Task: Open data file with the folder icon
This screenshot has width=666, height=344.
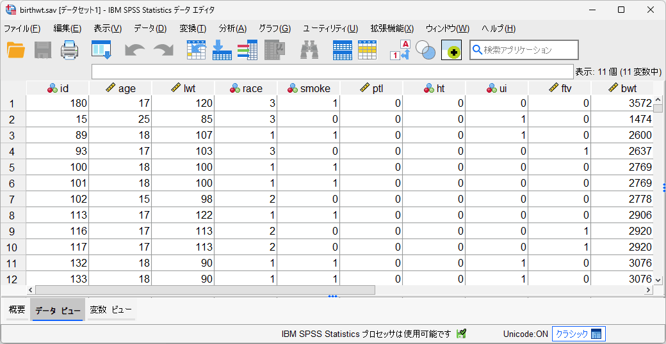Action: click(16, 50)
